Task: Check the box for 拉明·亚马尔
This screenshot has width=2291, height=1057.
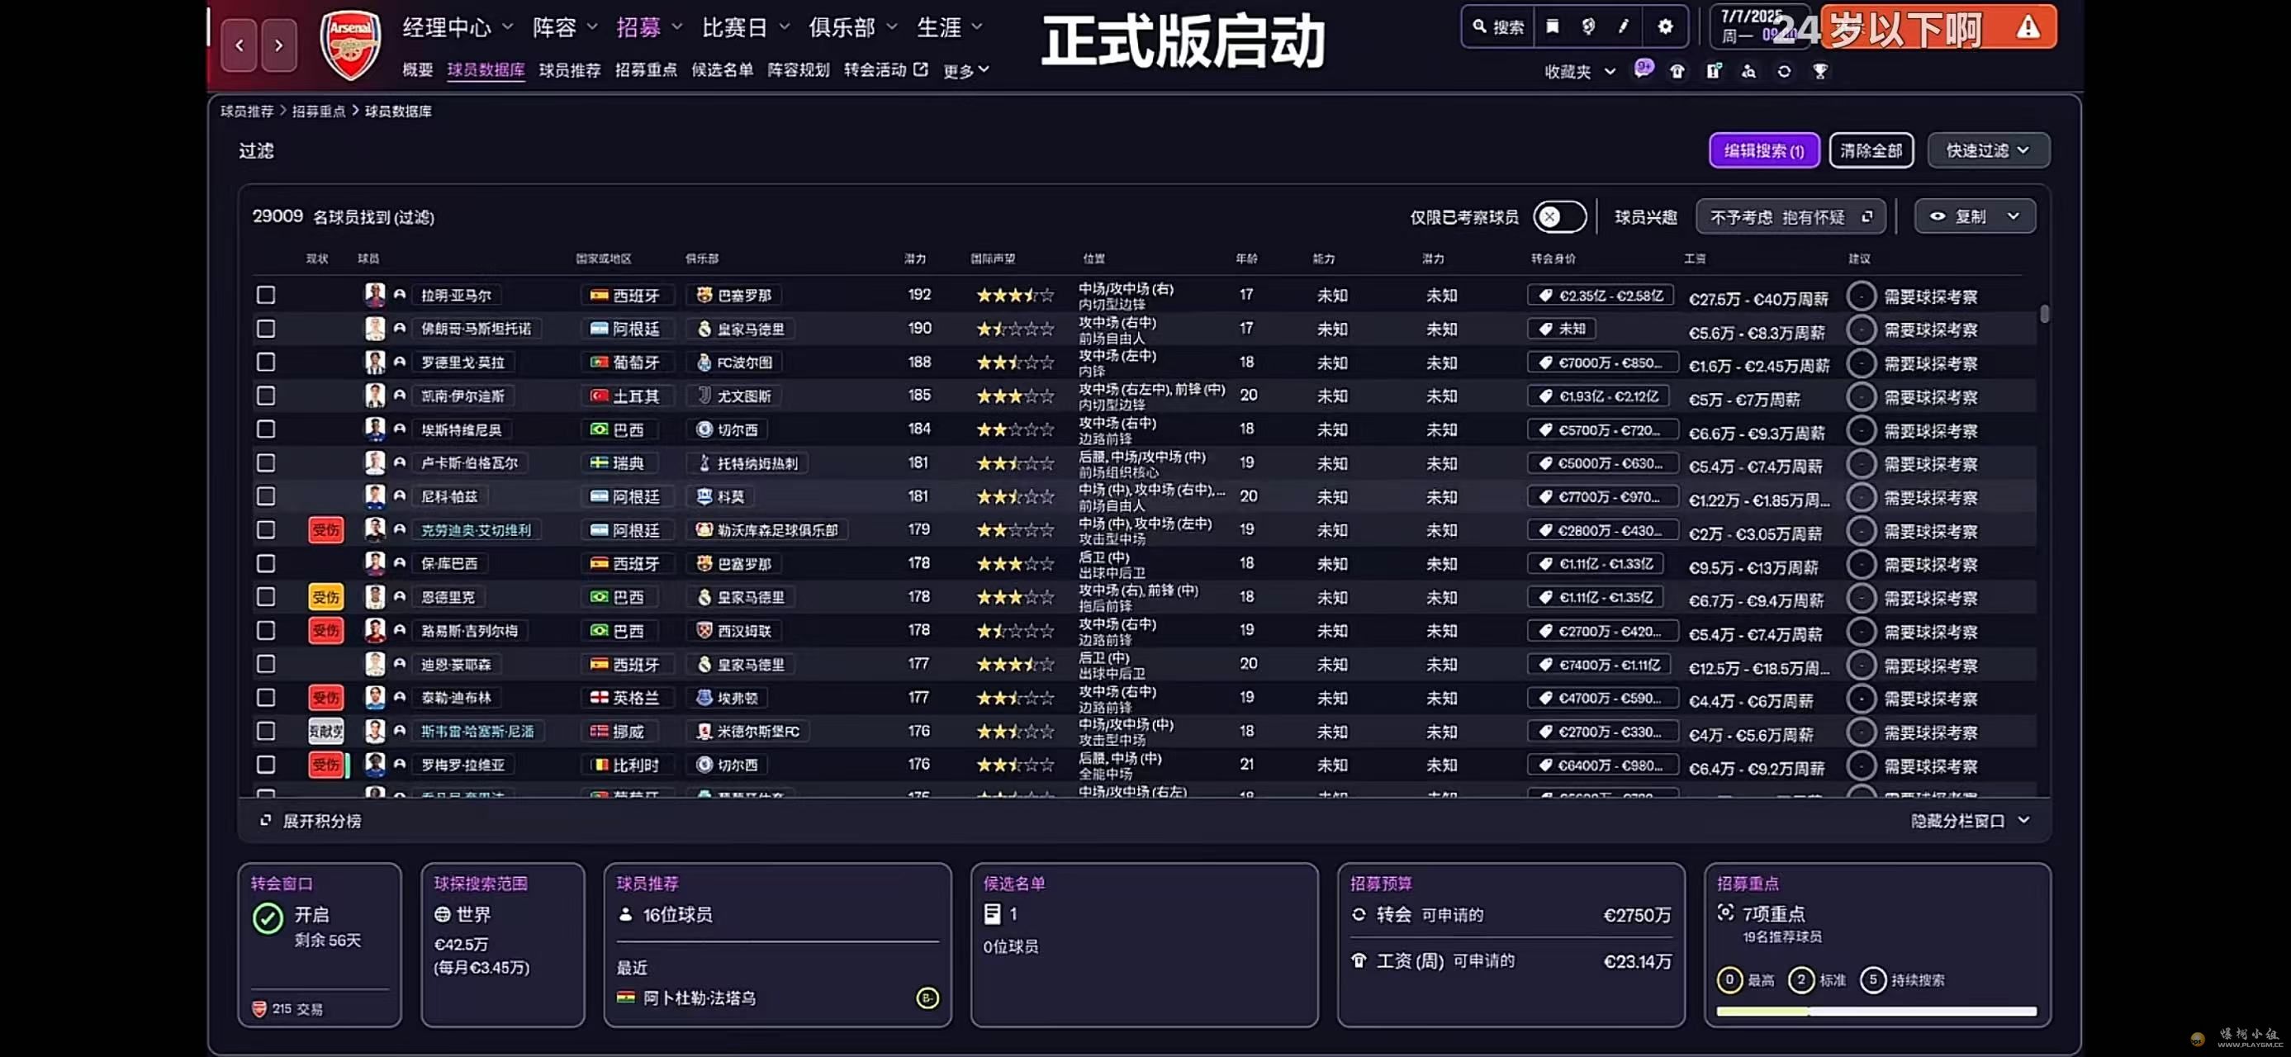Action: point(265,295)
